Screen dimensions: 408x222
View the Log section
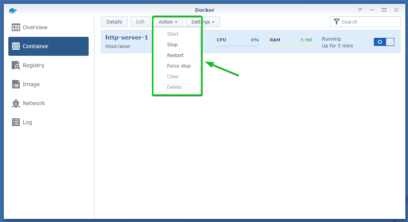tap(48, 122)
